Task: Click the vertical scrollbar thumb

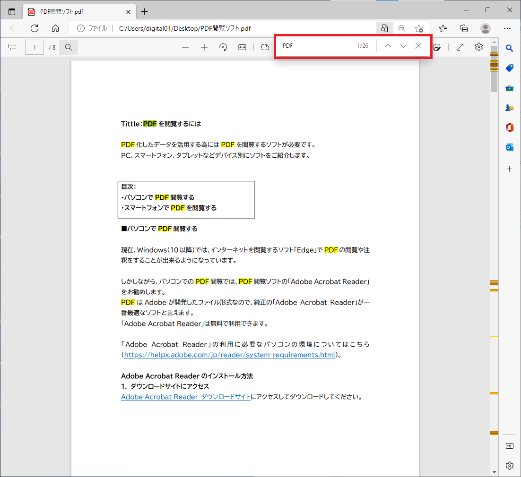Action: pos(494,69)
